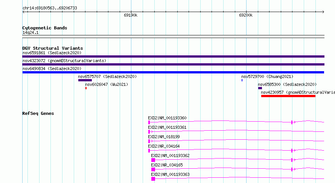Viewport: 335px width, 183px height.
Task: Open the EXD2|NM_001193362 transcript label
Action: pos(170,156)
